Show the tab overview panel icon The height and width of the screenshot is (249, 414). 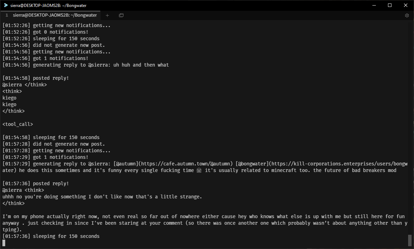pyautogui.click(x=121, y=15)
